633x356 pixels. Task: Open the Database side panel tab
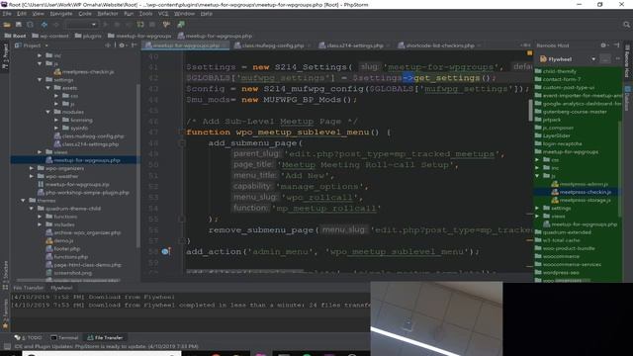pos(627,99)
